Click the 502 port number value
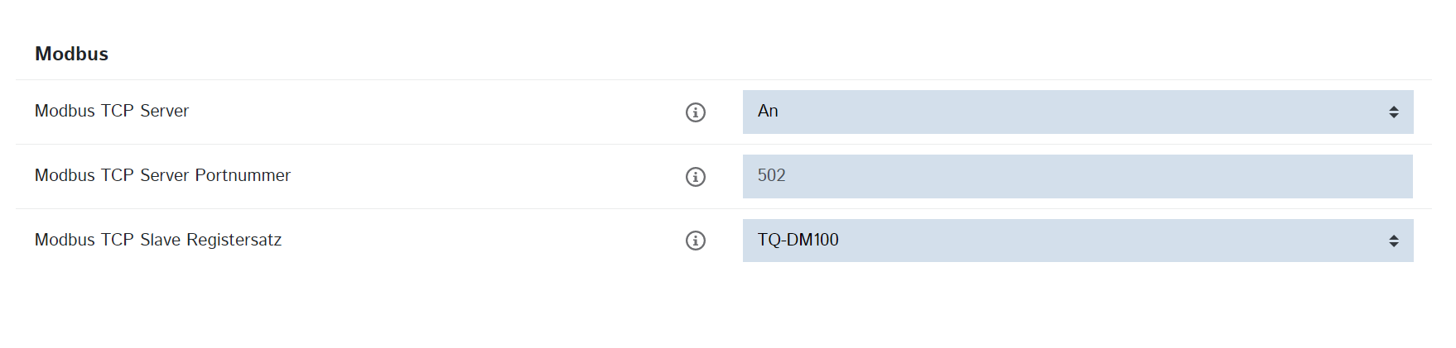The height and width of the screenshot is (348, 1456). tap(771, 176)
